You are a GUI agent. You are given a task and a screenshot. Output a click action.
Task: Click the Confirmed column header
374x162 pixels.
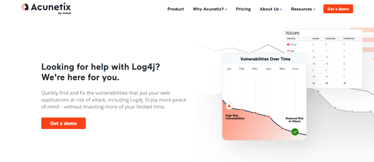click(x=349, y=39)
